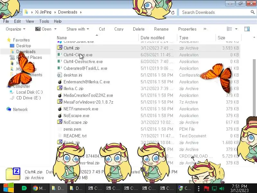
Task: Sort by the Size column header
Action: tap(229, 38)
